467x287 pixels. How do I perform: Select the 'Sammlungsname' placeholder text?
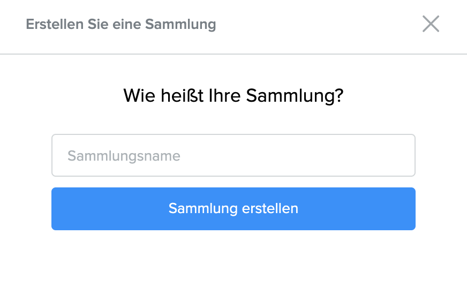coord(124,156)
